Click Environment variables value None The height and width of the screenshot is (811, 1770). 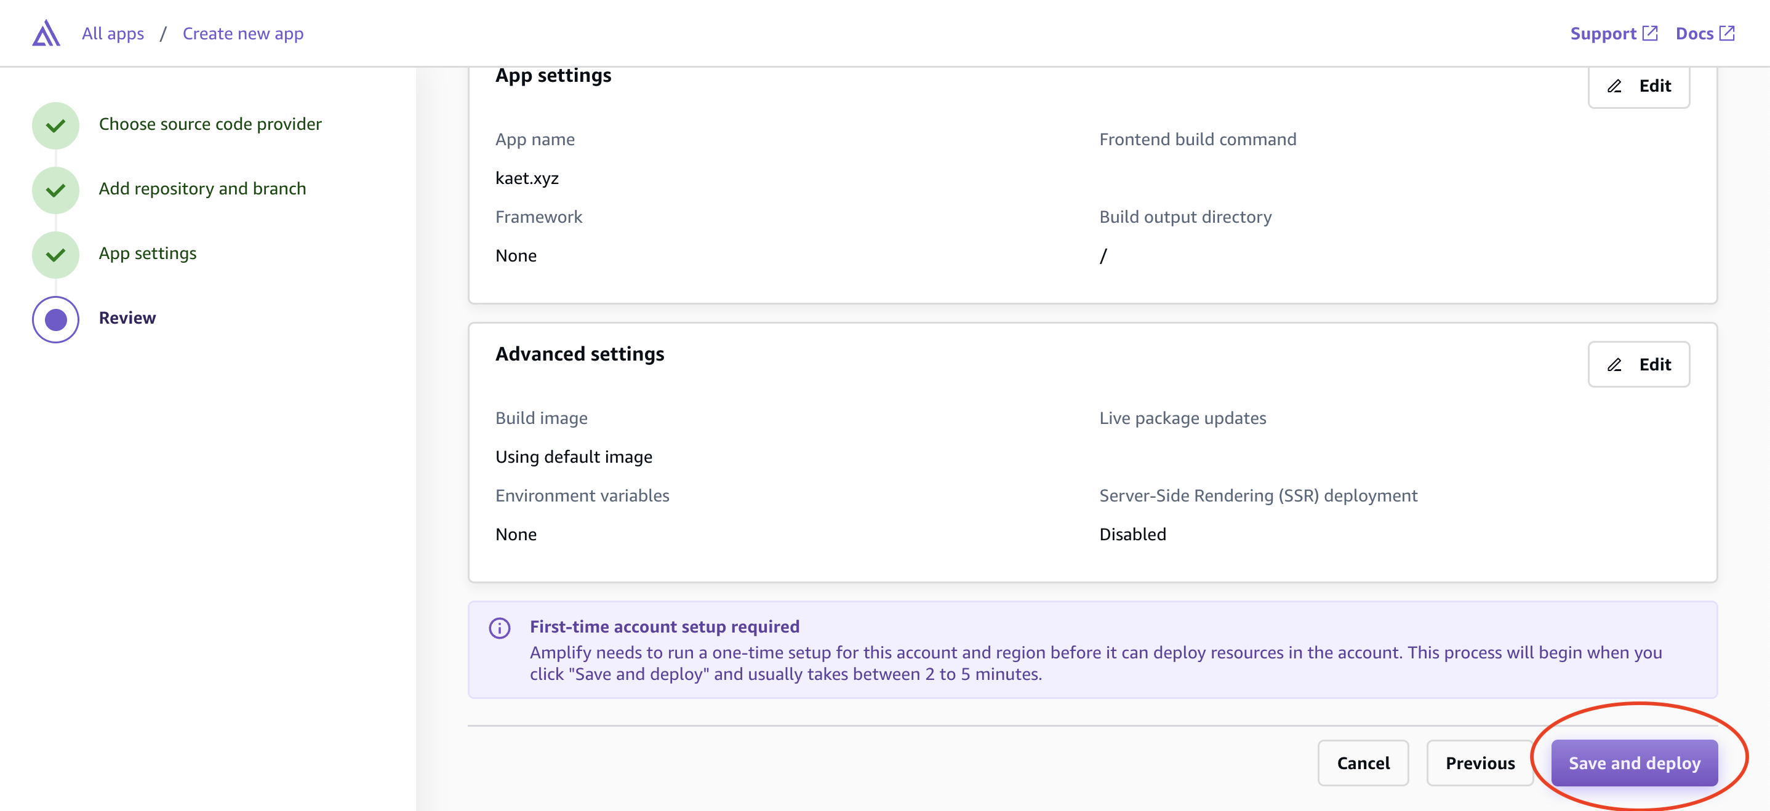[516, 534]
